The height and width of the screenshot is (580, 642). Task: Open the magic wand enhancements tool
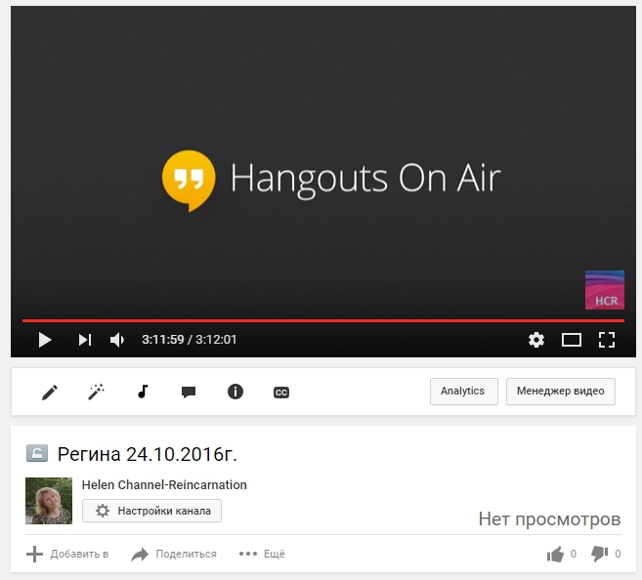click(x=96, y=392)
